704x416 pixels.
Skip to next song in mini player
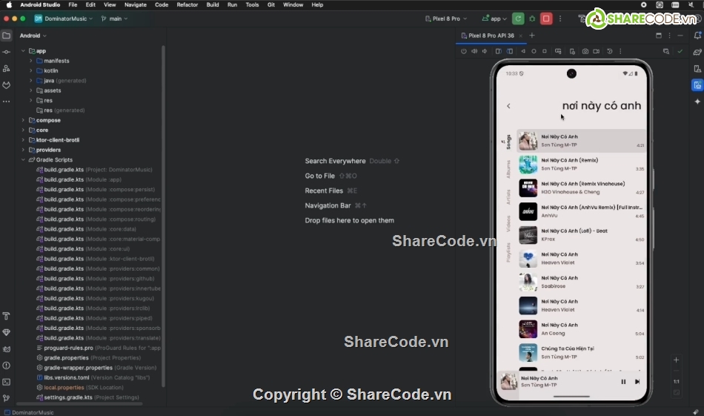pyautogui.click(x=637, y=382)
